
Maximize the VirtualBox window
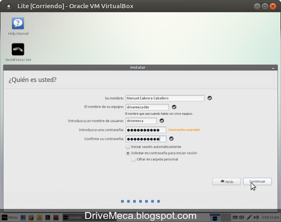(265, 6)
